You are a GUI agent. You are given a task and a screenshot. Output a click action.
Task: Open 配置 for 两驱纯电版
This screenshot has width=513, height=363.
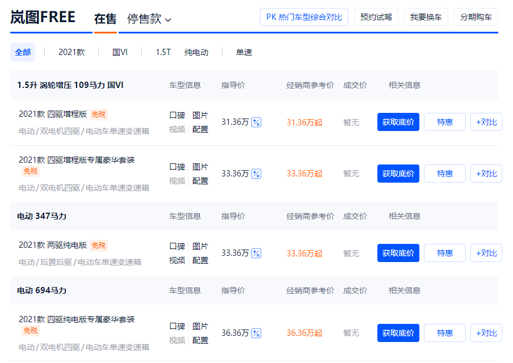click(200, 260)
